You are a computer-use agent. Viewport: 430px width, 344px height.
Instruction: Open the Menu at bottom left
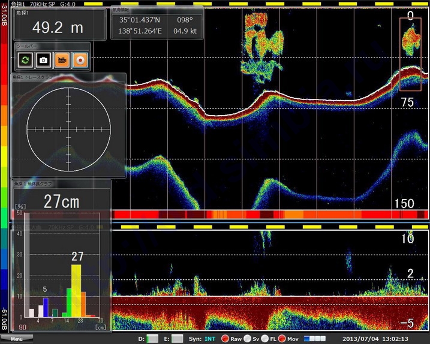tap(16, 339)
